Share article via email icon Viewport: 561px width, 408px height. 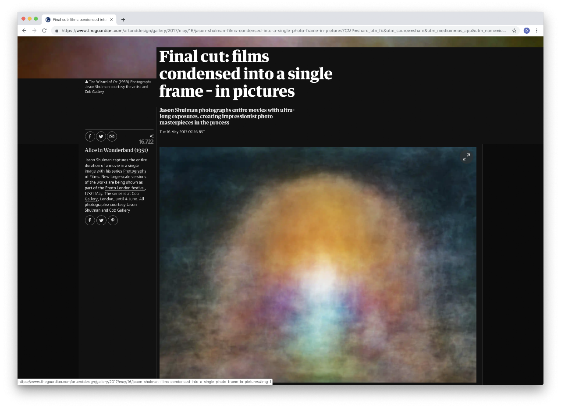112,136
